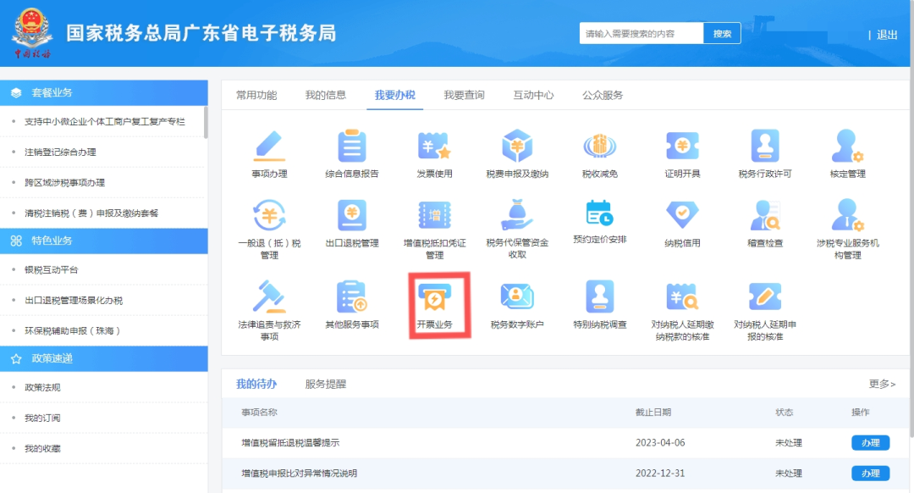Click the 套餐业务 section header
This screenshot has width=914, height=493.
tap(104, 93)
